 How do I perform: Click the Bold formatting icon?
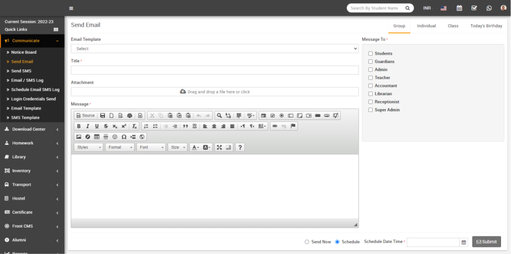[x=79, y=127]
